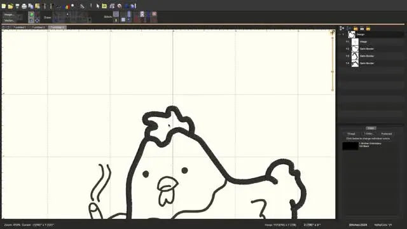This screenshot has height=229, width=407.
Task: Click the Brother Embroidery thread label
Action: pos(370,143)
